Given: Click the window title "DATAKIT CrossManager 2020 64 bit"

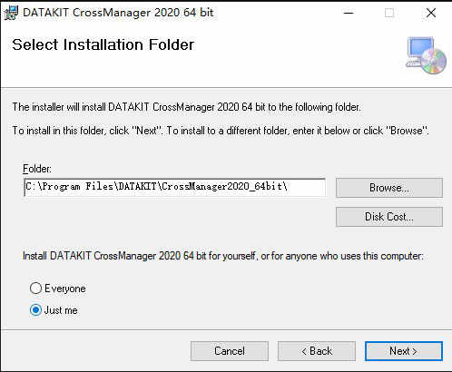Looking at the screenshot, I should pyautogui.click(x=118, y=13).
